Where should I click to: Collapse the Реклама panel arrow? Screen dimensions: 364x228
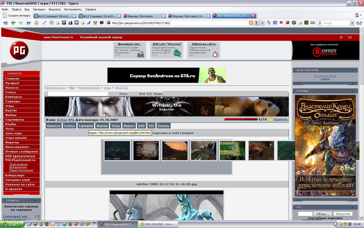(x=352, y=91)
